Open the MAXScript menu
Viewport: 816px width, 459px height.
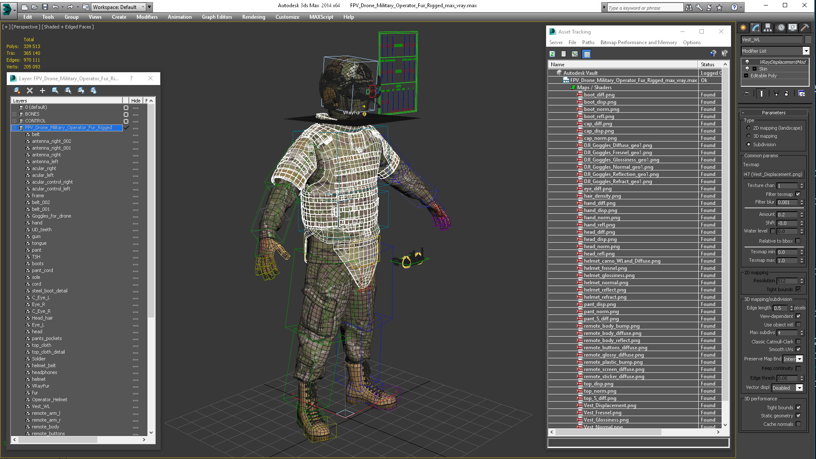pos(321,17)
